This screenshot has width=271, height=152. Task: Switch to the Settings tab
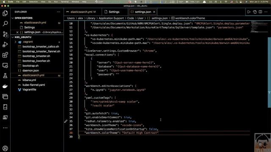click(x=114, y=12)
